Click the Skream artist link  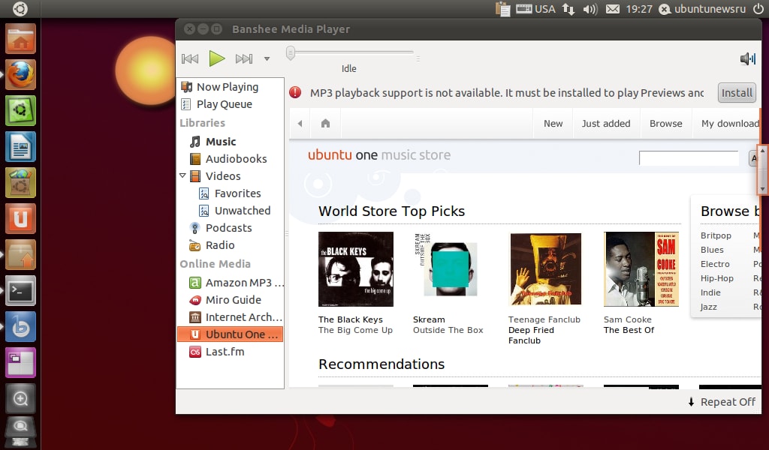coord(429,319)
